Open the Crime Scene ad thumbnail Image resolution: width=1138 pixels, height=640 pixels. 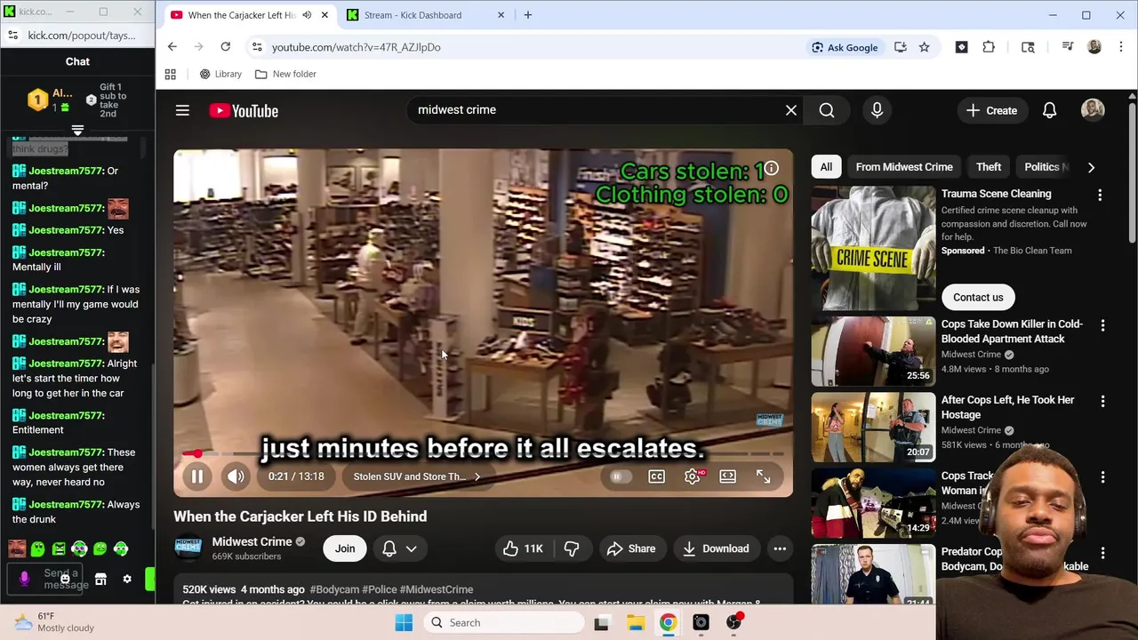pyautogui.click(x=873, y=248)
